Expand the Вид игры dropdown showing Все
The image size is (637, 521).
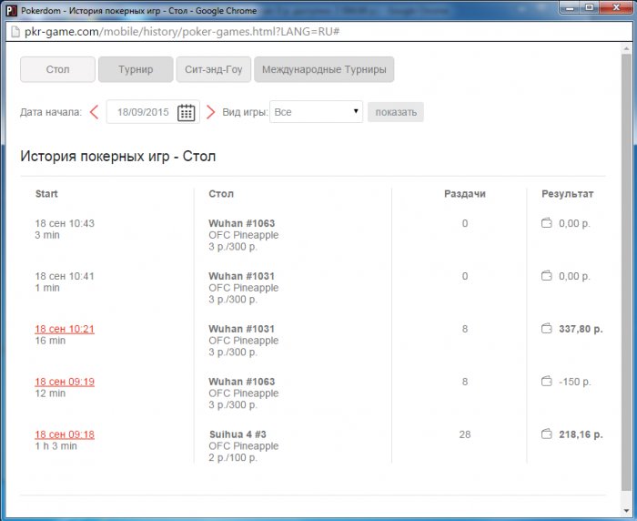(x=316, y=112)
